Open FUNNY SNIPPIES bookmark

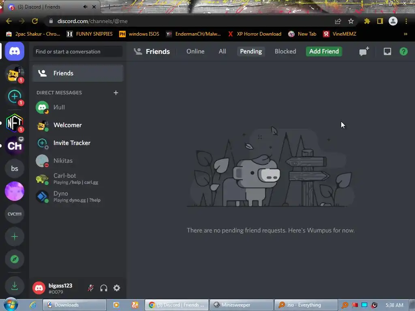(90, 34)
